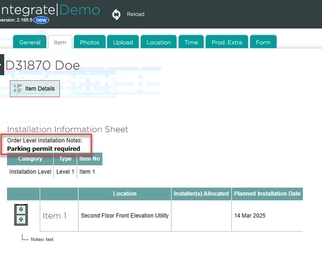Click the Planned Installation Date header

(x=267, y=194)
